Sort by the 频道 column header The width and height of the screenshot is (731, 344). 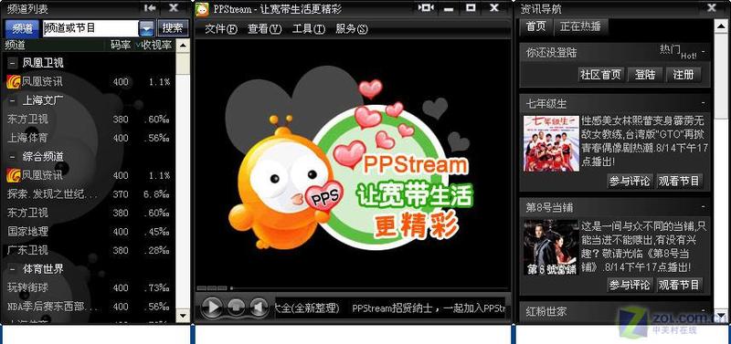(x=54, y=45)
